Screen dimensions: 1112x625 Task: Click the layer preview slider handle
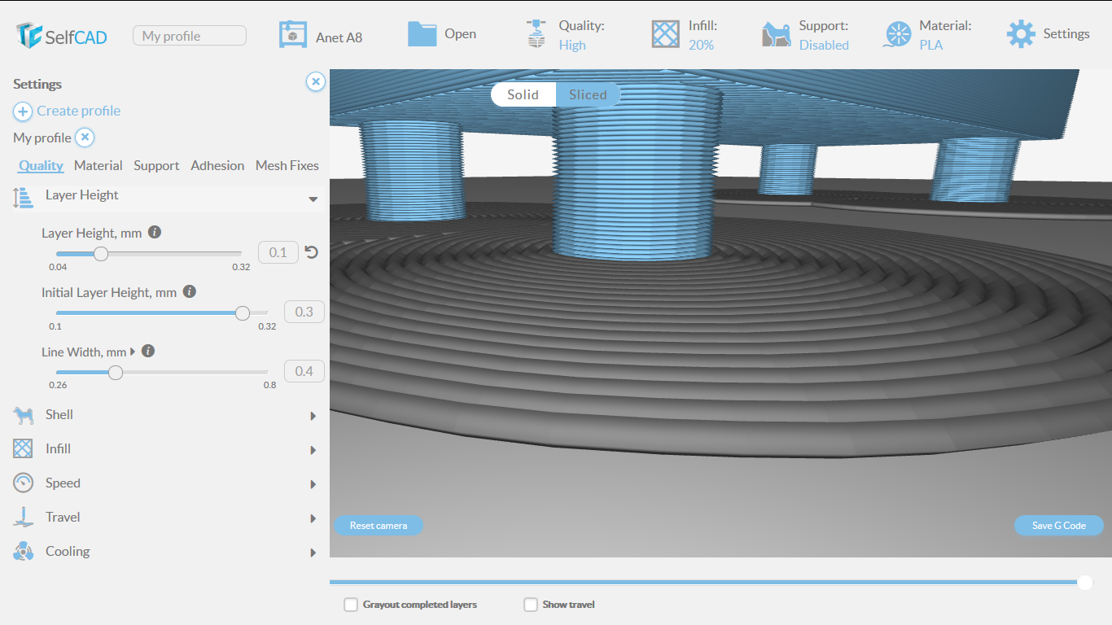[x=1084, y=582]
